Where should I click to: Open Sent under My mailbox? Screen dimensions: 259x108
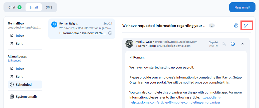tap(19, 43)
